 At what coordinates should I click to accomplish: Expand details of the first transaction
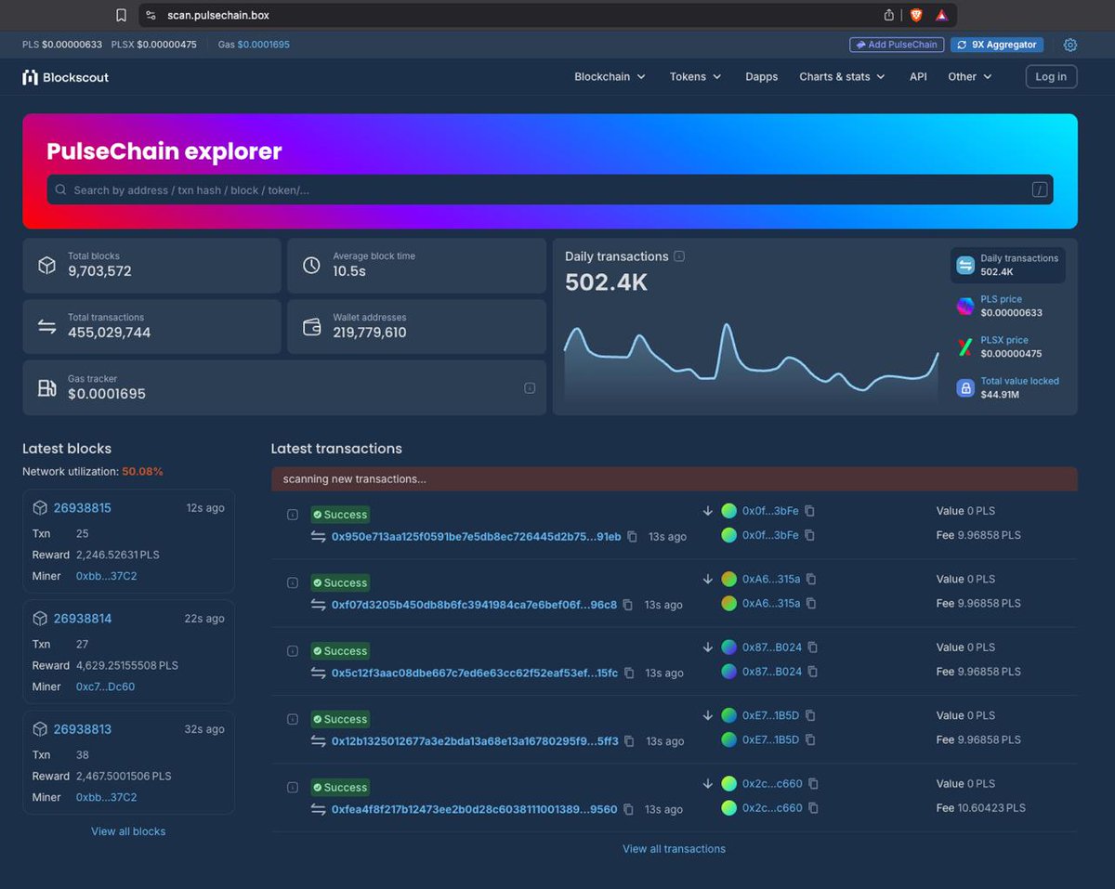click(x=293, y=515)
